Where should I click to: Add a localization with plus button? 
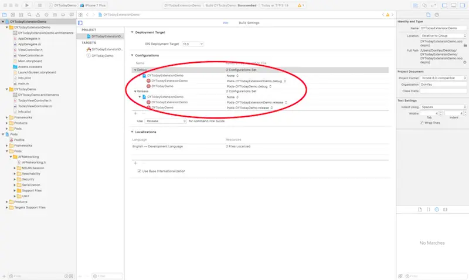(135, 163)
